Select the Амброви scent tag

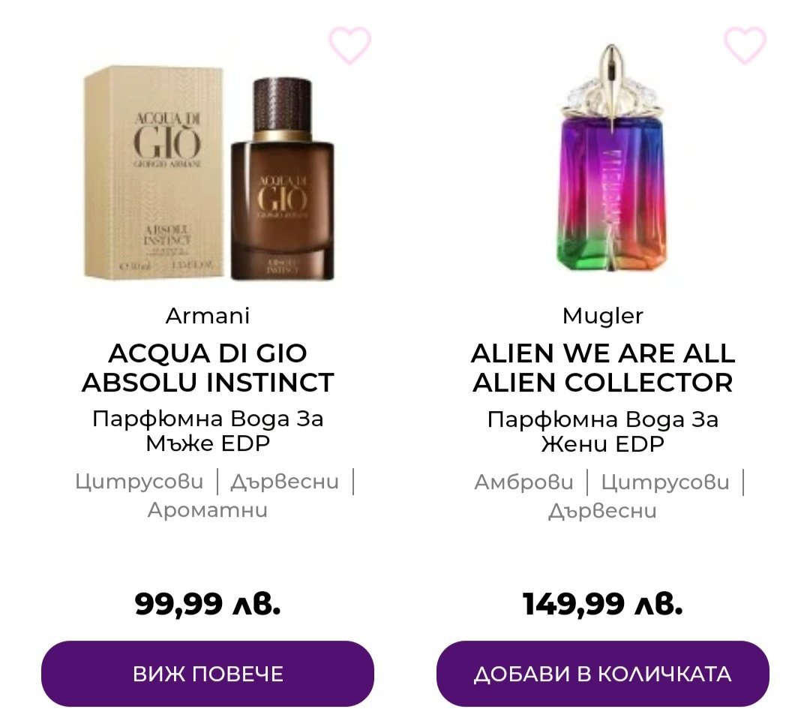coord(523,482)
